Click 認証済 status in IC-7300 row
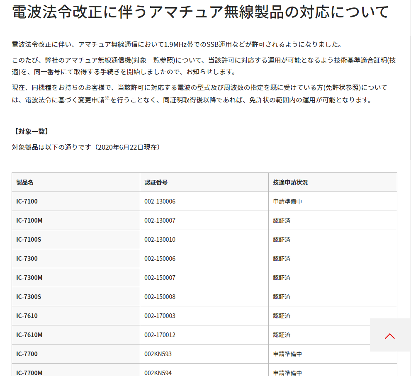Viewport: 411px width, 376px height. coord(282,259)
